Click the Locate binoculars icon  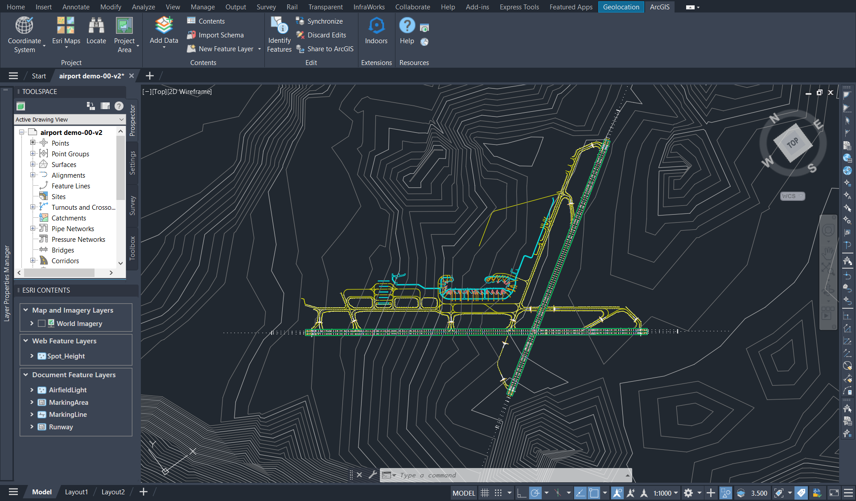[x=96, y=26]
